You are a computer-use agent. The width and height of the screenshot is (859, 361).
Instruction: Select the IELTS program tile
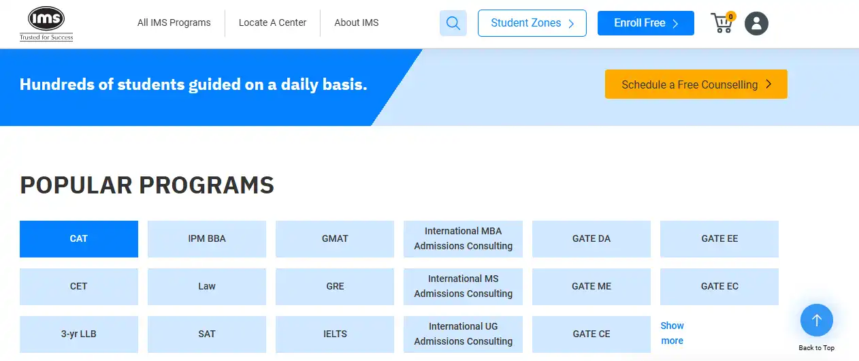(335, 334)
